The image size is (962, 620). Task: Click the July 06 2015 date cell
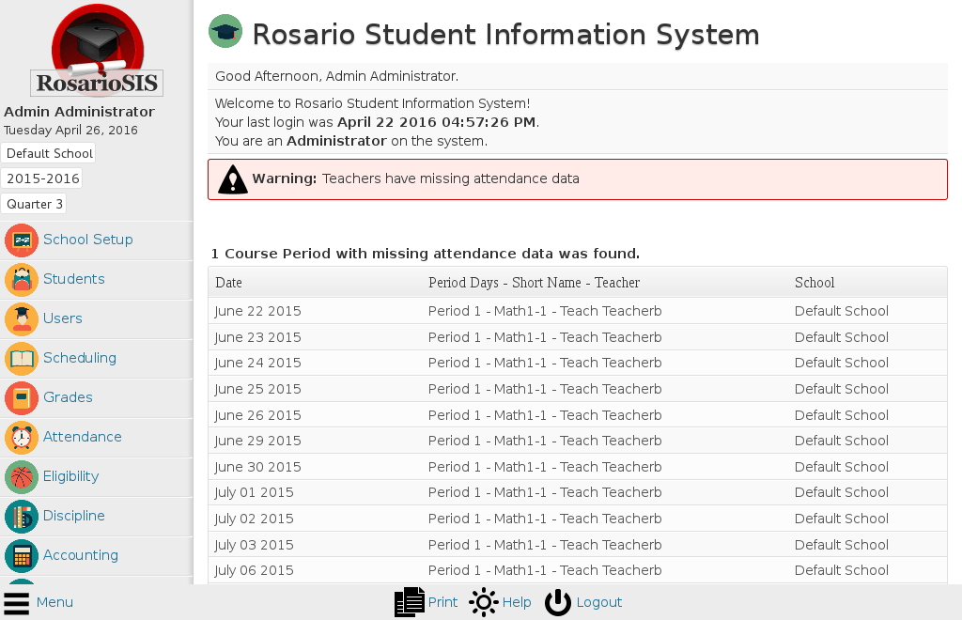coord(254,571)
